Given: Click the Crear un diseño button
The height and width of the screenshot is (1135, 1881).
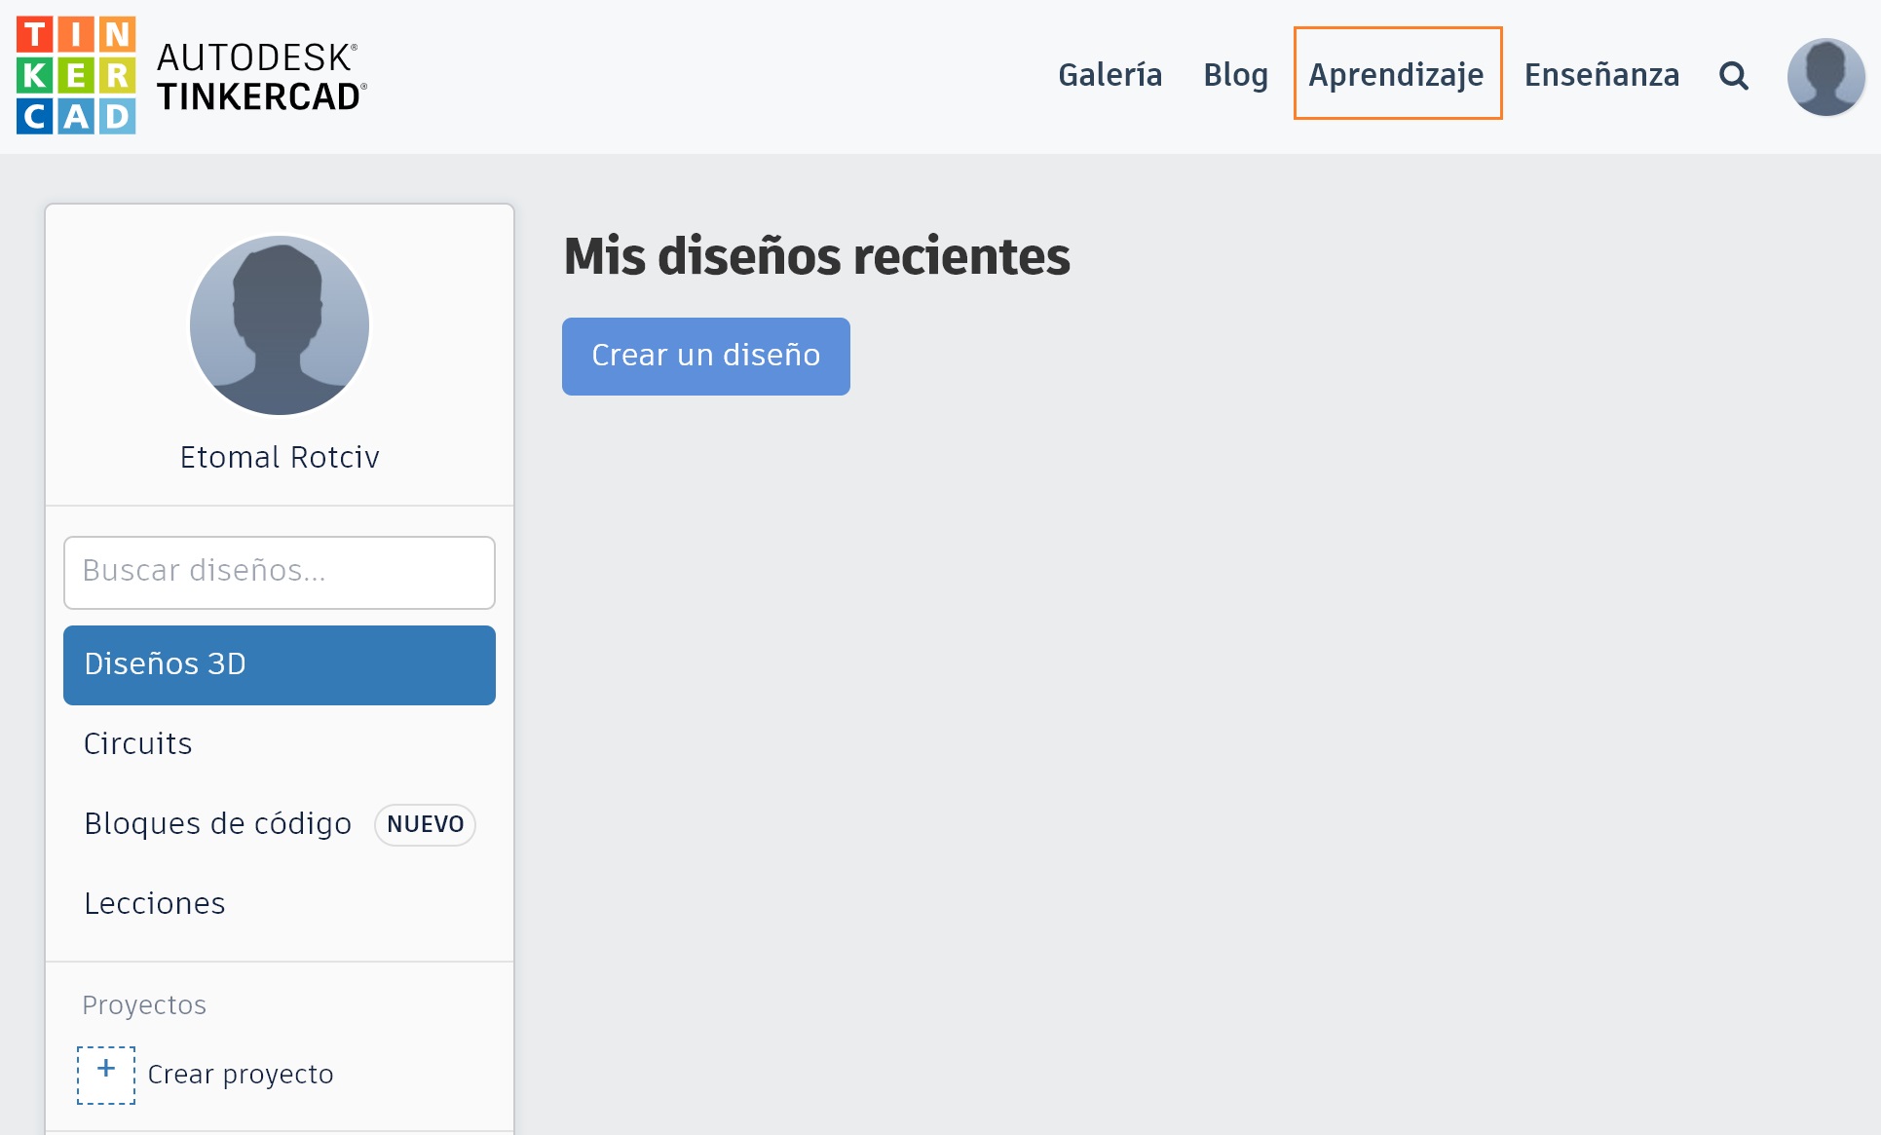Looking at the screenshot, I should pyautogui.click(x=705, y=356).
